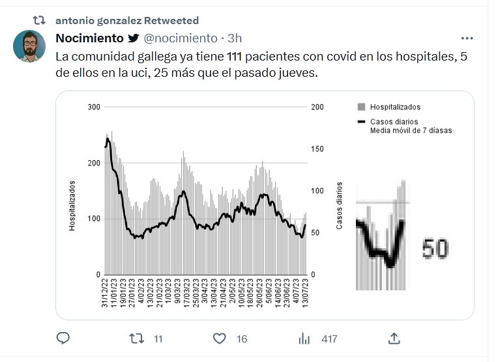Open the three-dot more options menu
Image resolution: width=498 pixels, height=362 pixels.
pos(467,38)
